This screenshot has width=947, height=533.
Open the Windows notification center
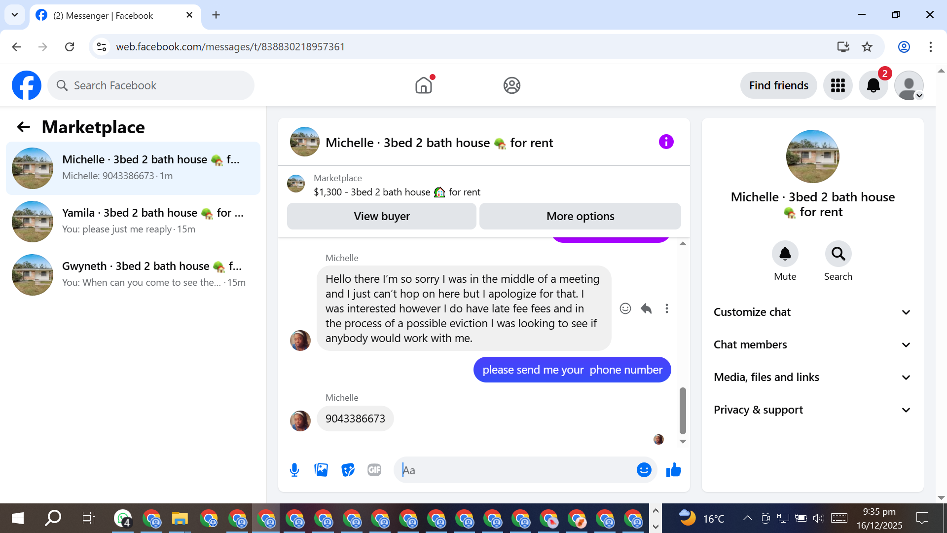click(x=922, y=518)
